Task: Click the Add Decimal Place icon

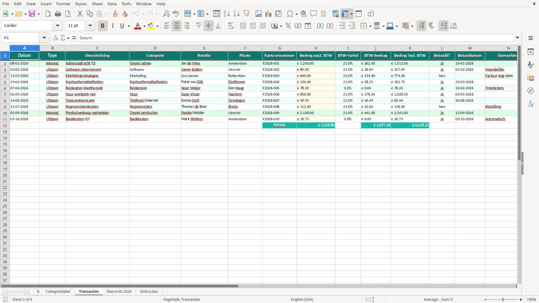Action: pyautogui.click(x=320, y=26)
